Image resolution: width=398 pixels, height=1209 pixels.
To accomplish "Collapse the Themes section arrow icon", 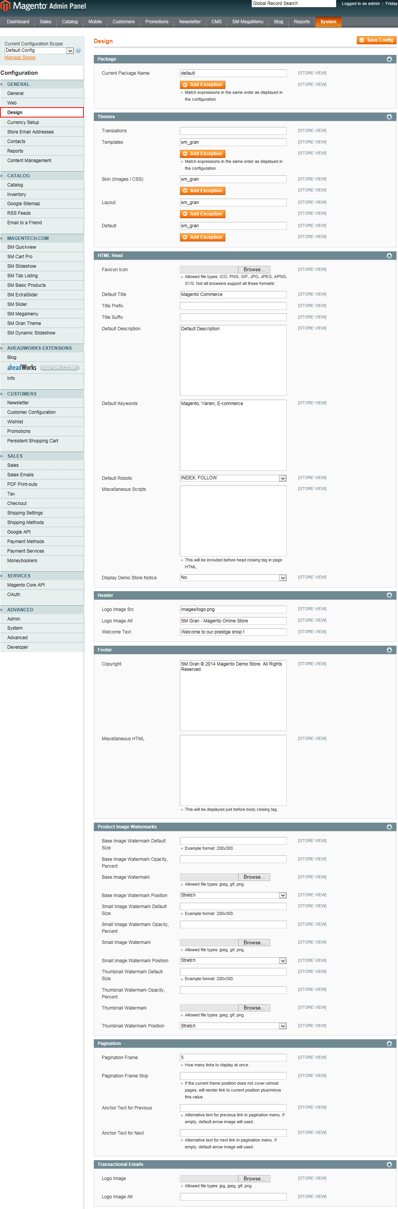I will [x=389, y=117].
